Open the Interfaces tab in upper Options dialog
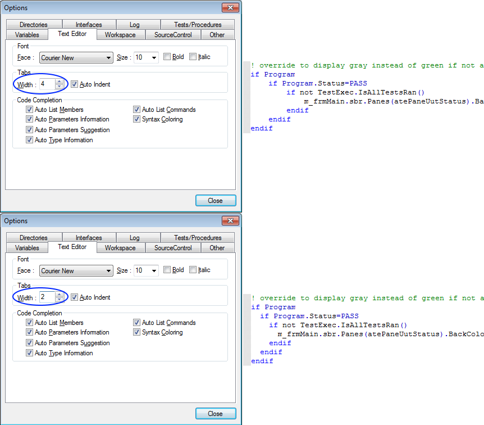Image resolution: width=484 pixels, height=425 pixels. 89,24
